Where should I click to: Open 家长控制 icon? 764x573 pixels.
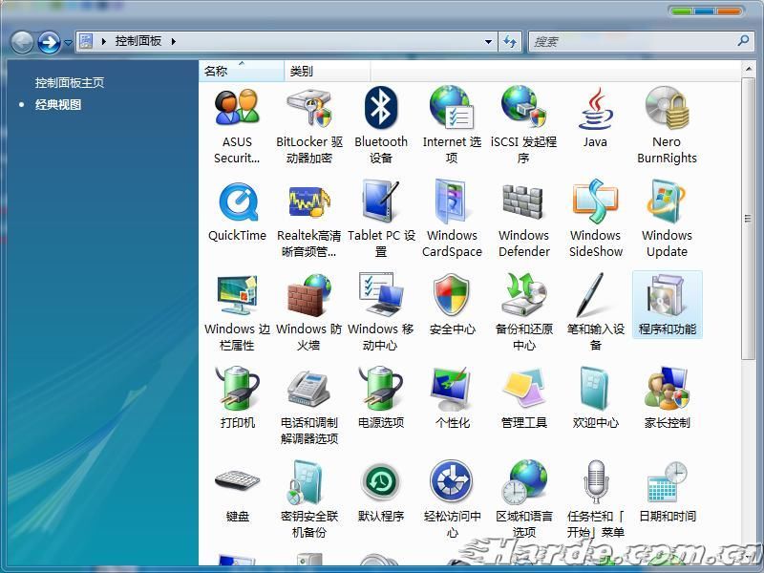click(x=667, y=398)
